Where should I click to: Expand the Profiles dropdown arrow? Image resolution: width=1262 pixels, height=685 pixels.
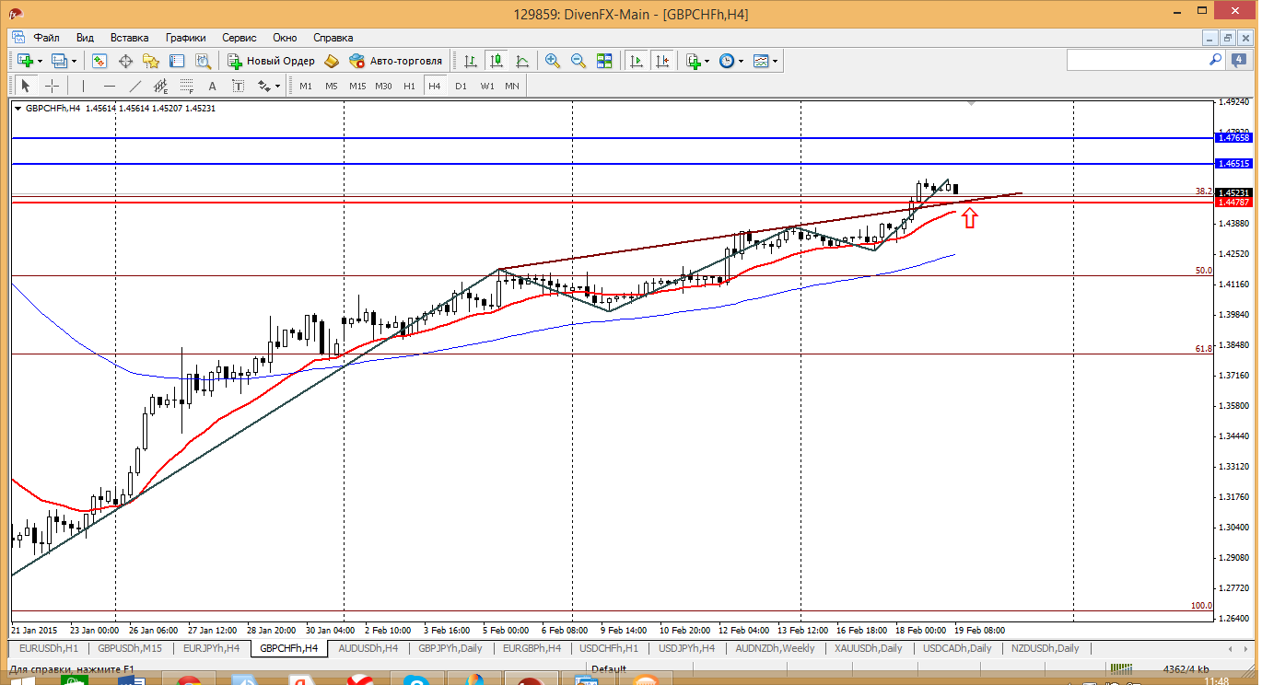(x=75, y=61)
